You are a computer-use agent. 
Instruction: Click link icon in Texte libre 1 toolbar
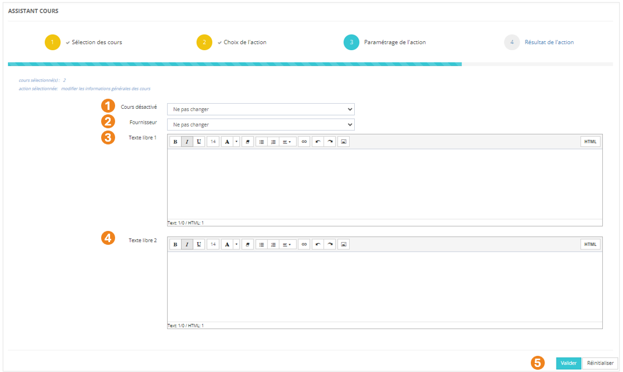(304, 142)
